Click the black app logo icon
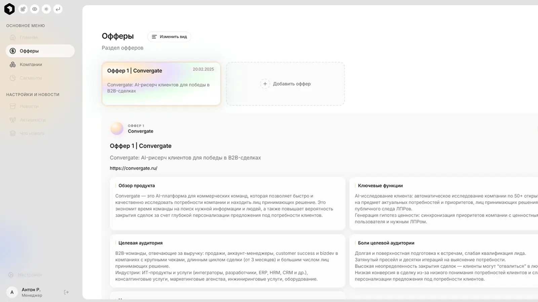 coord(9,9)
